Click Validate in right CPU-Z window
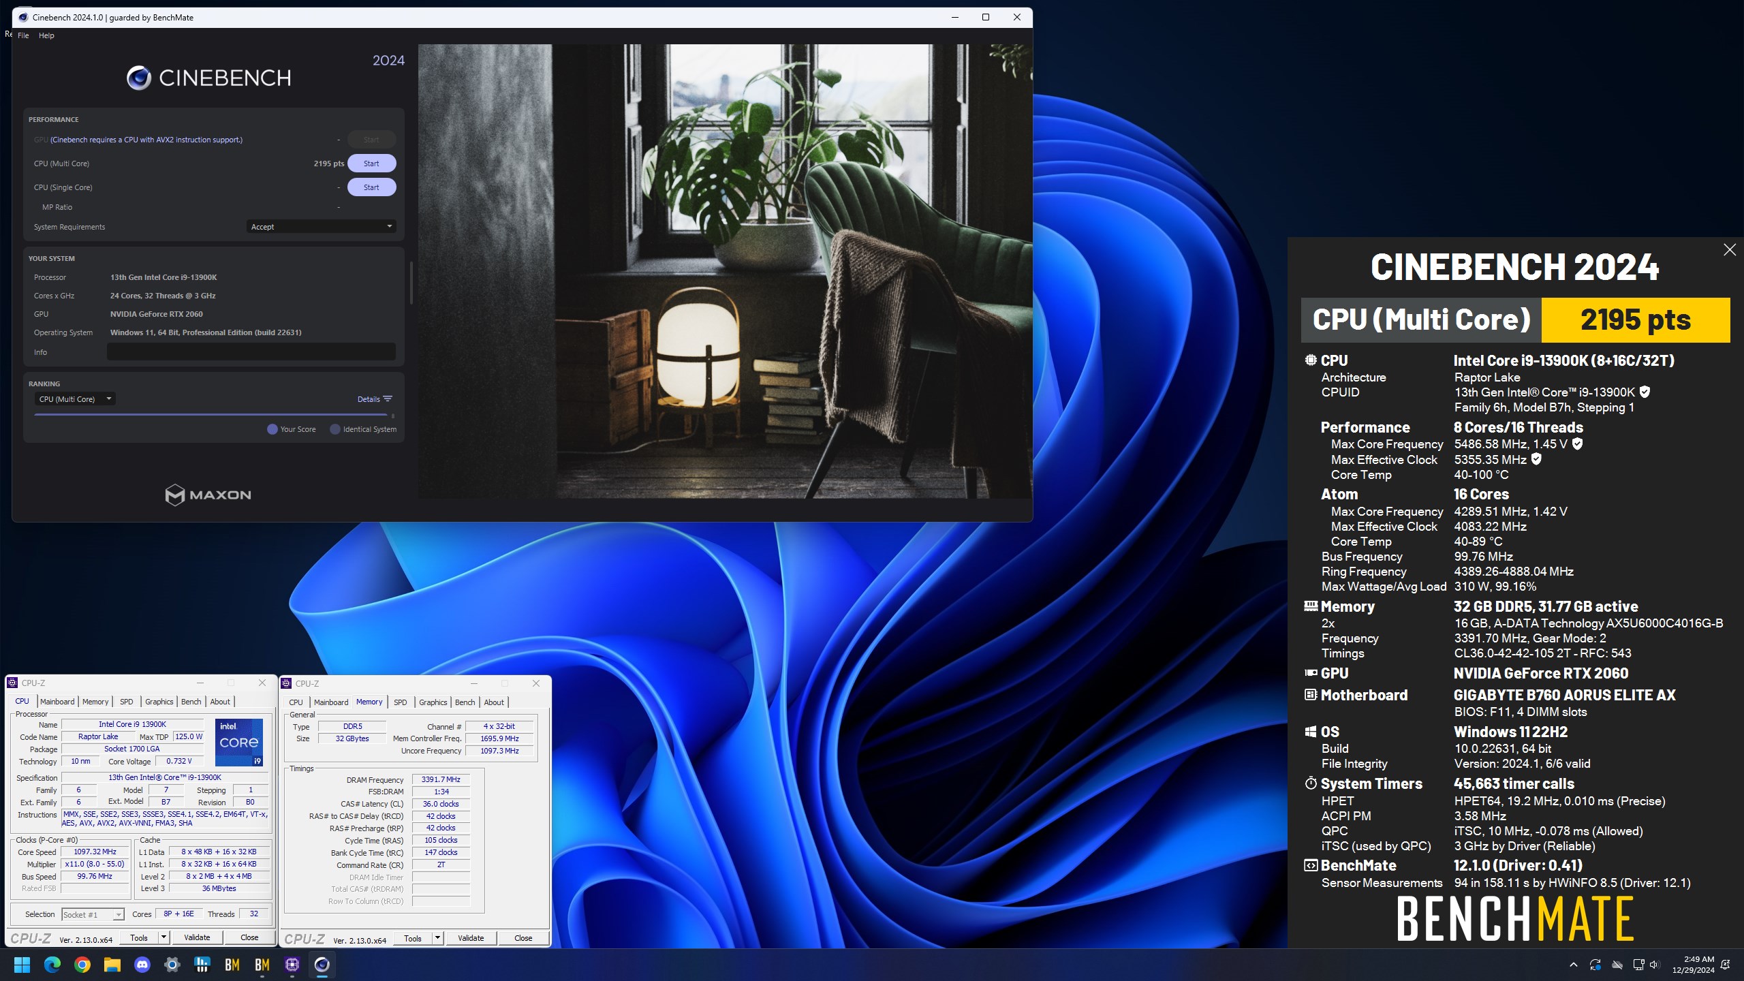The width and height of the screenshot is (1744, 981). [471, 939]
